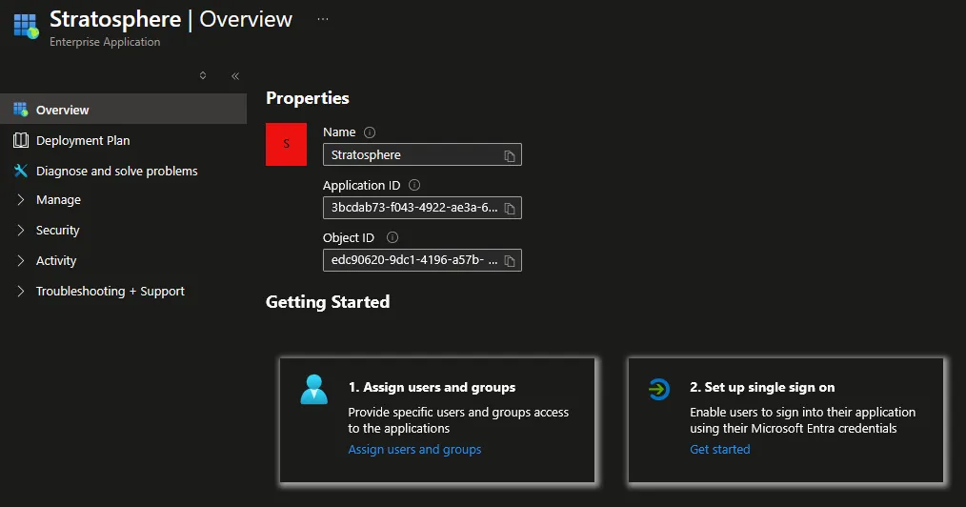Show info tooltip for Object ID

coord(392,237)
